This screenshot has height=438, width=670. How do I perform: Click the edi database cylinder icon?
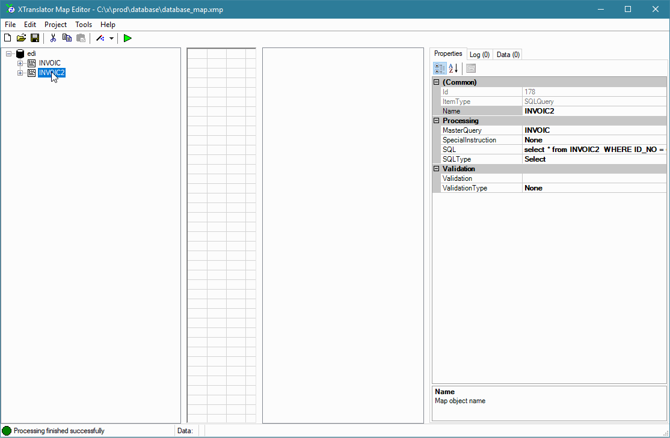20,53
